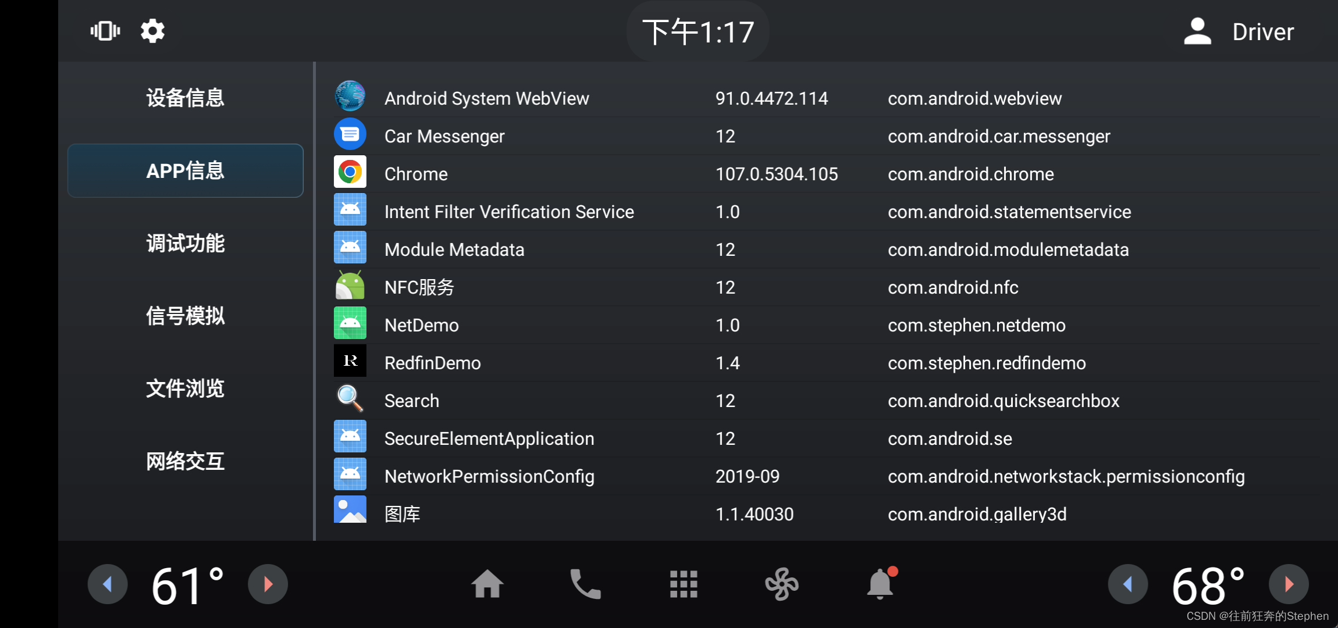Switch to the 调试功能 tab
1338x628 pixels.
click(185, 243)
